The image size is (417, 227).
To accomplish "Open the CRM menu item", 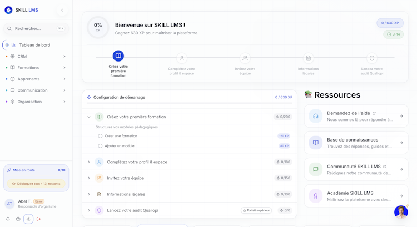I will pos(36,56).
